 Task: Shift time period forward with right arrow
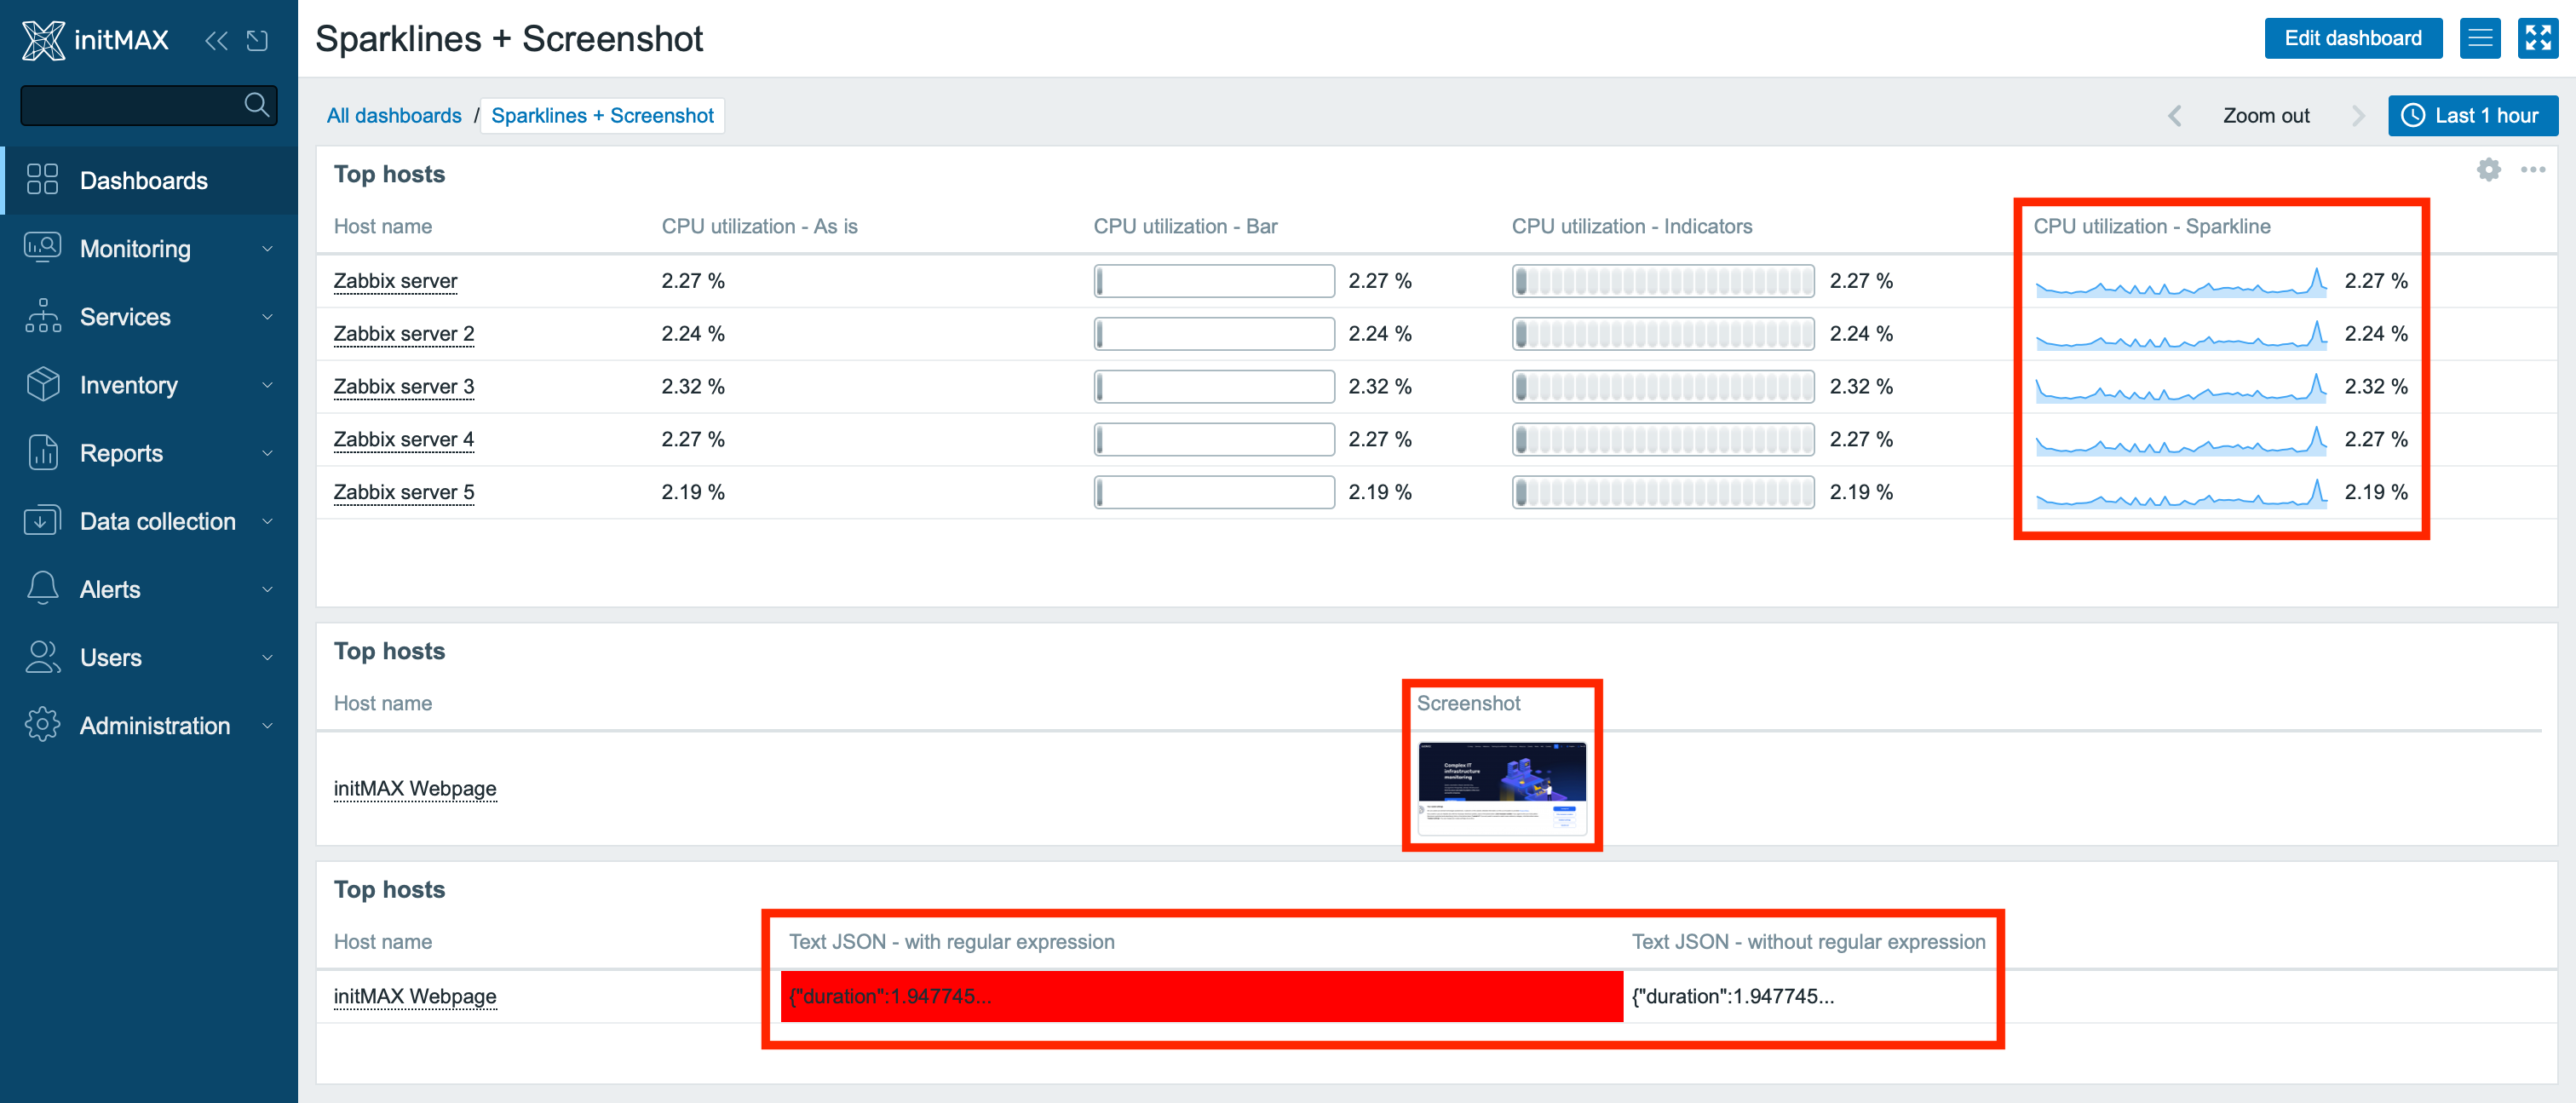(2358, 116)
